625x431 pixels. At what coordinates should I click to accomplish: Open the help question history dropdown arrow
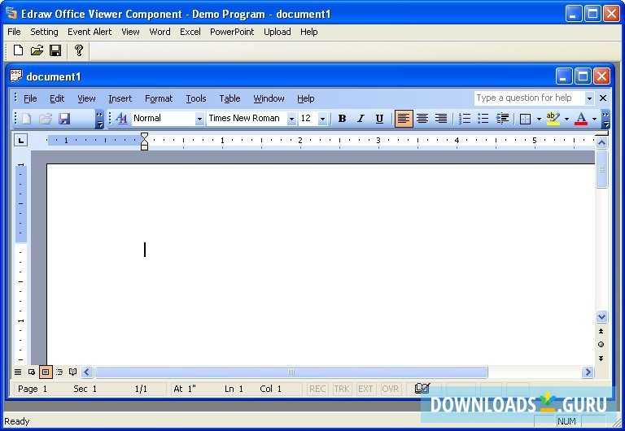tap(589, 98)
